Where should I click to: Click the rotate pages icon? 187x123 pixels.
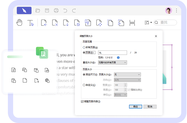click(x=121, y=23)
